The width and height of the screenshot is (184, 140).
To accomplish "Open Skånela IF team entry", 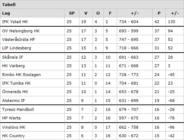I will (x=12, y=57).
